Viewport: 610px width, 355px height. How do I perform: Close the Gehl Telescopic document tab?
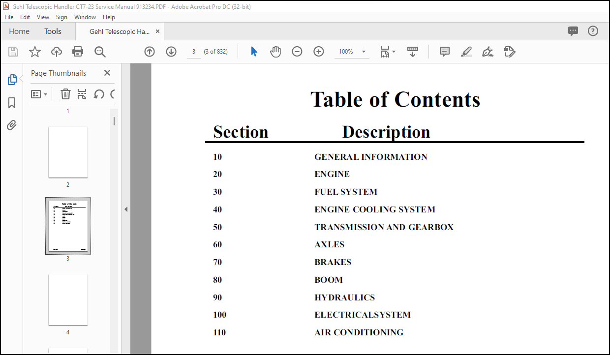158,31
